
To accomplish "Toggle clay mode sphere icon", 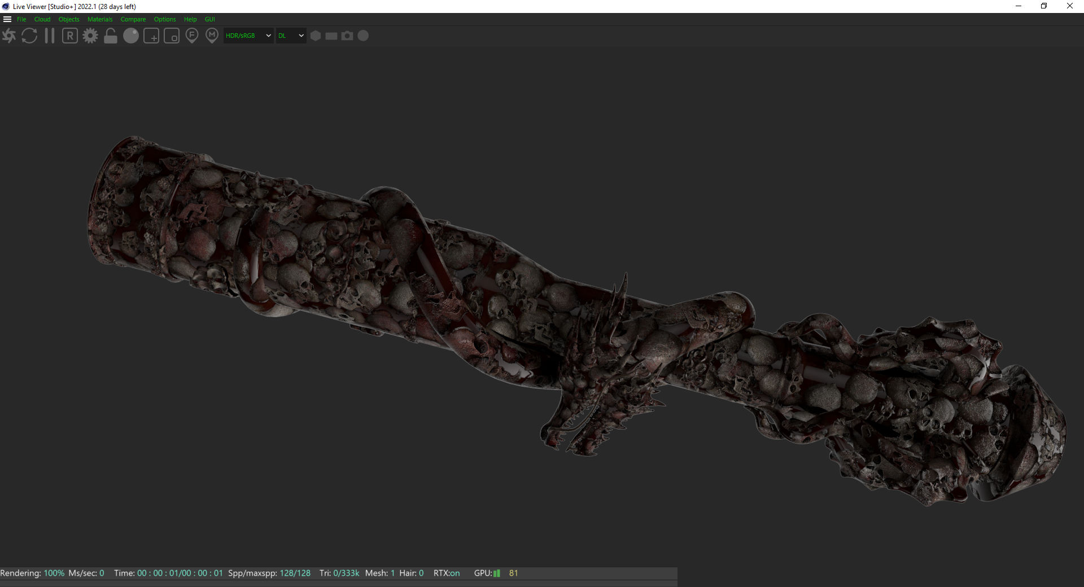I will (131, 36).
